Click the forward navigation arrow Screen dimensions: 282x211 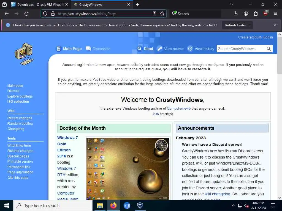click(17, 14)
